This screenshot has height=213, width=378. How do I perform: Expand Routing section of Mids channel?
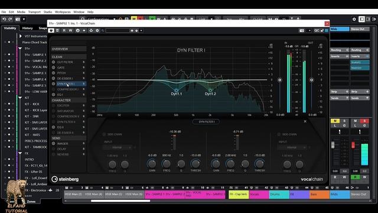pos(340,50)
